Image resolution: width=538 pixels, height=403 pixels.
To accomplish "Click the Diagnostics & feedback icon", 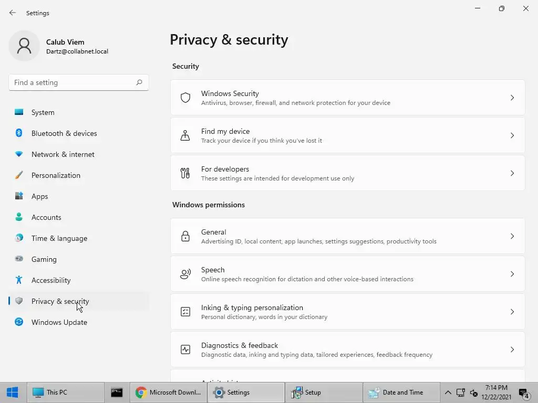I will [185, 349].
